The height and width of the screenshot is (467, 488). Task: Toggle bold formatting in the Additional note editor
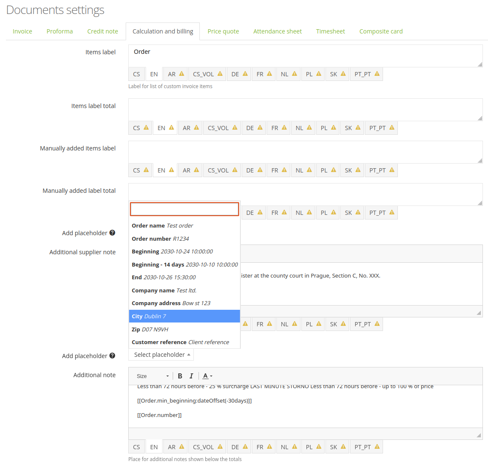[x=180, y=376]
